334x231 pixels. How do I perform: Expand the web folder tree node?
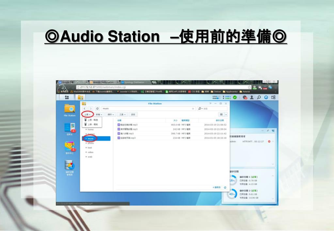click(86, 157)
